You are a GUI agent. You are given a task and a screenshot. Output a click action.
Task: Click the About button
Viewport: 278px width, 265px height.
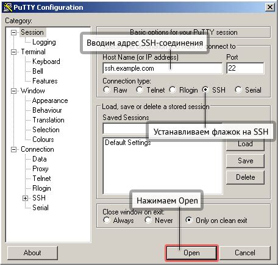tap(32, 253)
